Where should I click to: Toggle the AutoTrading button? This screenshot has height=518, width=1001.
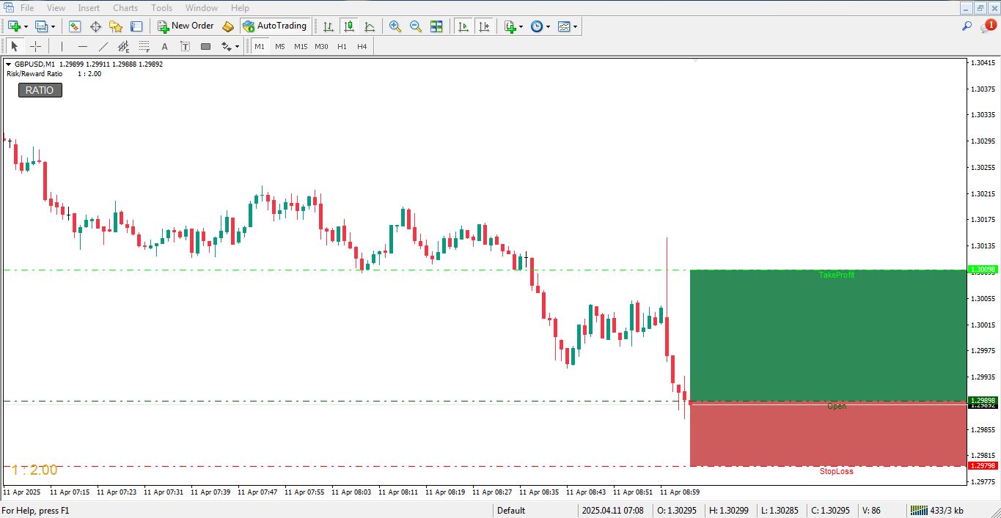tap(274, 26)
